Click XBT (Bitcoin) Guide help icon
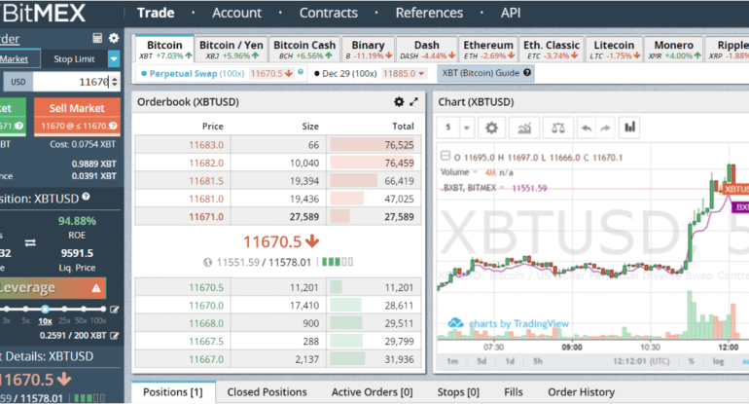This screenshot has height=404, width=749. tap(527, 73)
